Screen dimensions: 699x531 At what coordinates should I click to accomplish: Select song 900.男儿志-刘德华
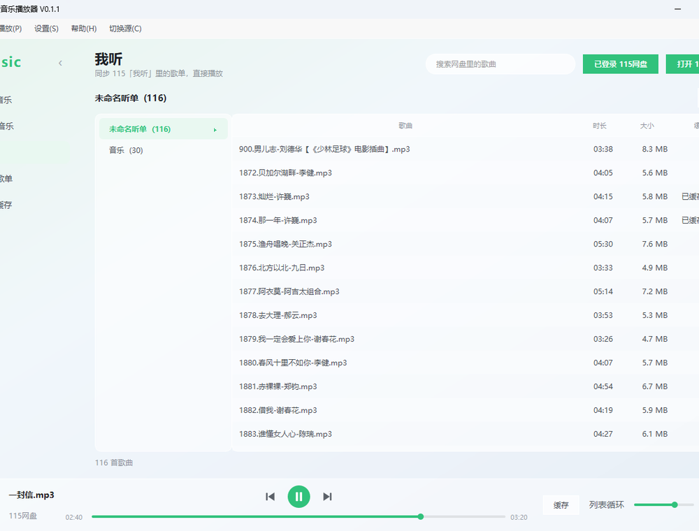[x=466, y=150]
